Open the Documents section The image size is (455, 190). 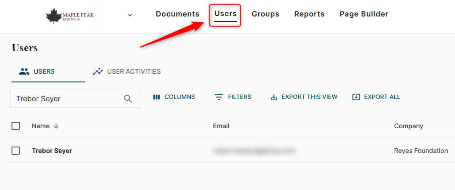(177, 14)
